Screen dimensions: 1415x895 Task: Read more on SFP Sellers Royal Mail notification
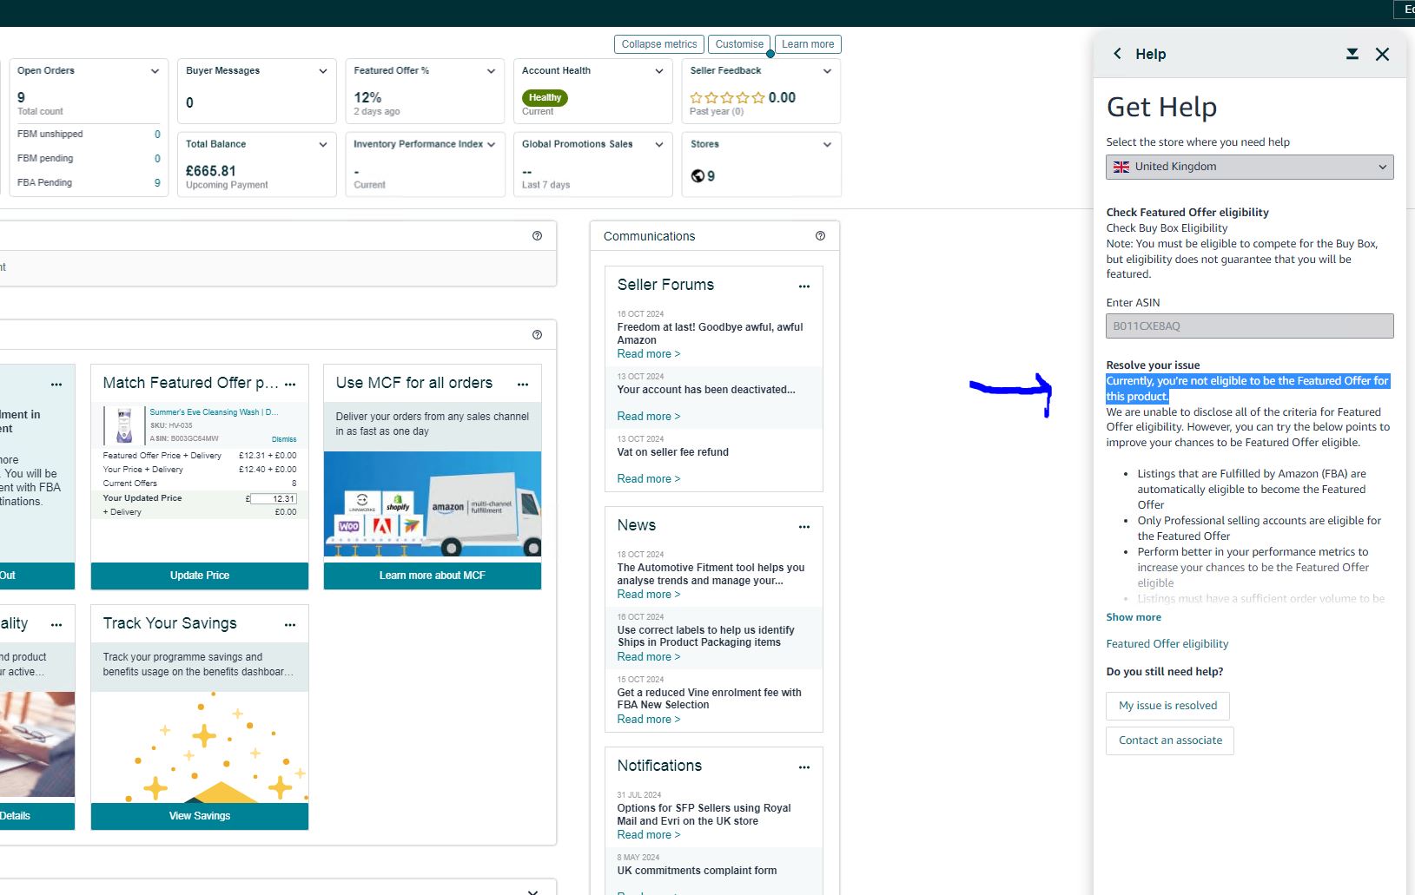click(648, 835)
